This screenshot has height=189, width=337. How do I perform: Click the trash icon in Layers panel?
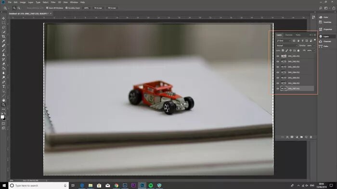[x=311, y=137]
